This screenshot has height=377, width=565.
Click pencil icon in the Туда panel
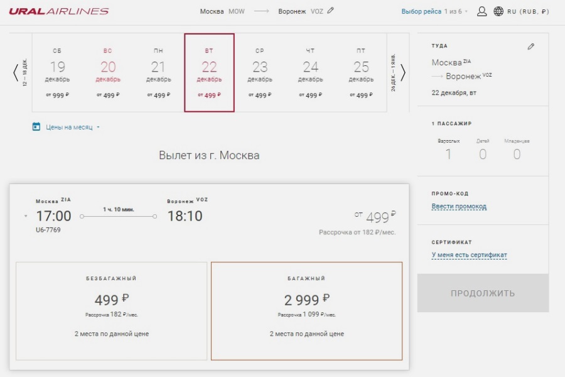point(531,46)
